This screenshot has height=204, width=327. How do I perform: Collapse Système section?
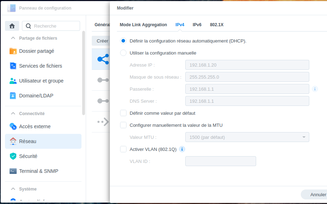pos(13,189)
